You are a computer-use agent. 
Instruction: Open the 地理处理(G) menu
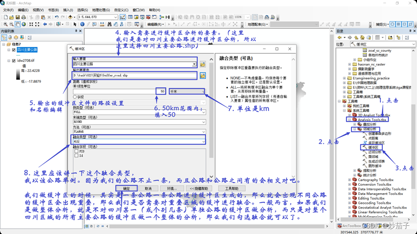[x=101, y=10]
